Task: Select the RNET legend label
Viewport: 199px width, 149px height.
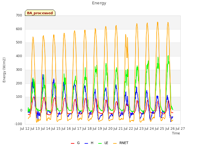Action: click(x=124, y=143)
